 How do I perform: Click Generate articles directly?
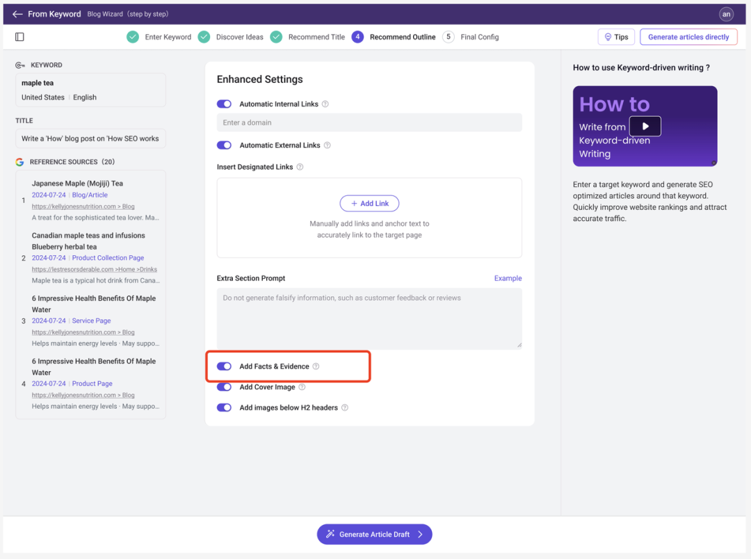tap(688, 37)
